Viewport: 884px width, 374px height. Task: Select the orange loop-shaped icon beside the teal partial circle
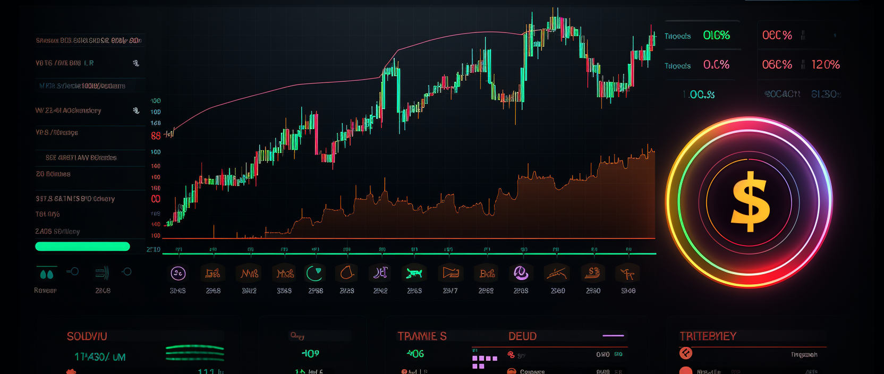(347, 273)
